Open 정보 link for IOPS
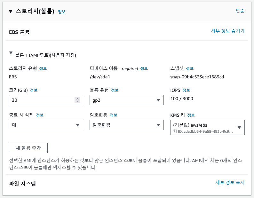254x198 pixels. click(x=186, y=90)
